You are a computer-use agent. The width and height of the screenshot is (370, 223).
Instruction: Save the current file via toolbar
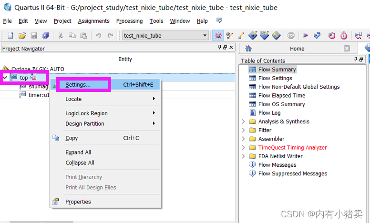click(34, 36)
